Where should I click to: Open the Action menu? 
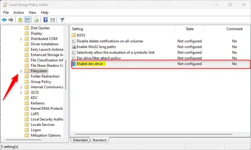coord(19,13)
